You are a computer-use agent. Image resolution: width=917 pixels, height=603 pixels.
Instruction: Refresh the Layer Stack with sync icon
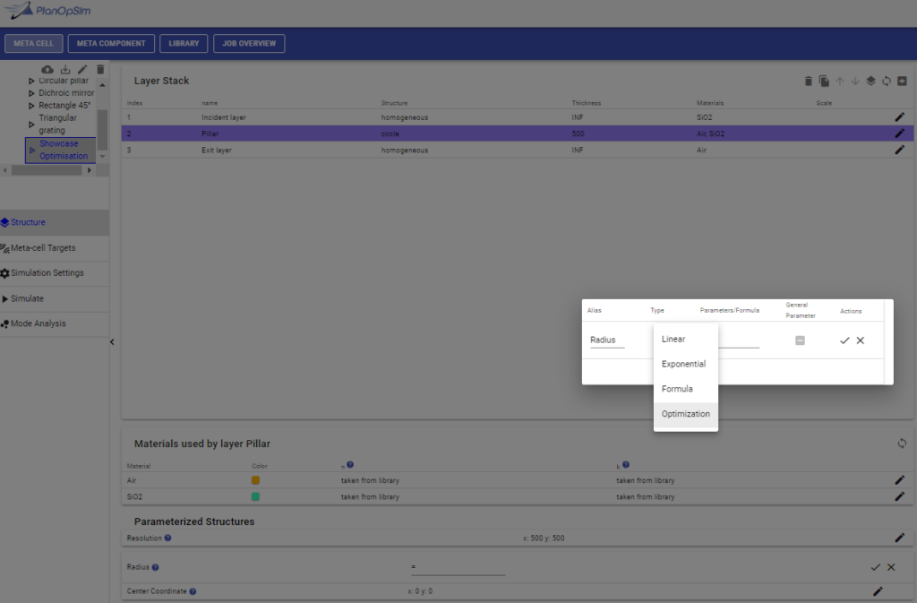click(x=886, y=82)
